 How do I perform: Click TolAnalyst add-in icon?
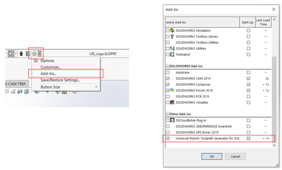(172, 54)
